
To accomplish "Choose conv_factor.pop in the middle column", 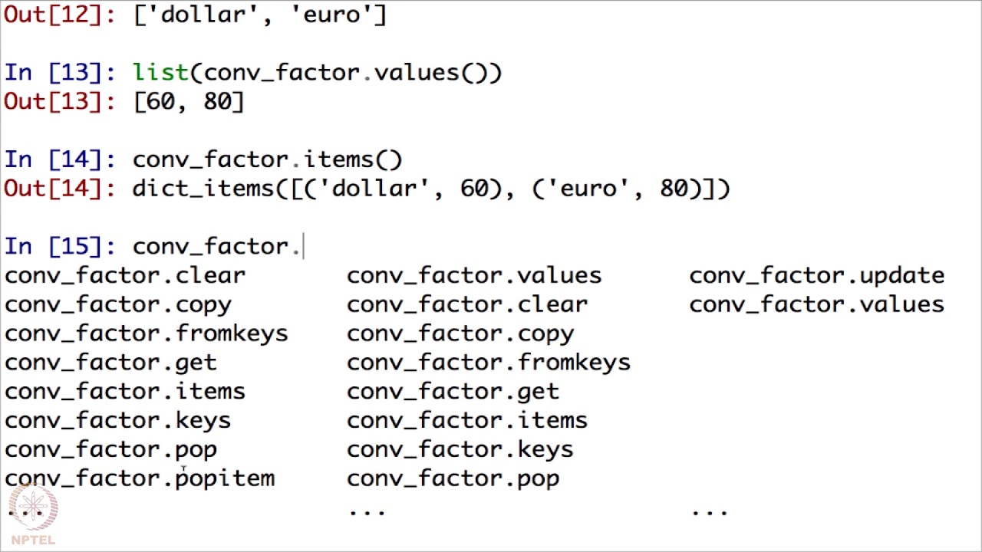I will coord(453,479).
